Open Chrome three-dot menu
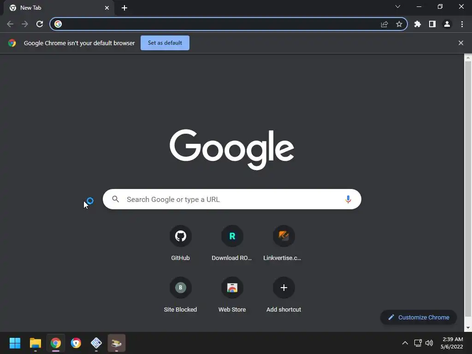The image size is (472, 354). (x=462, y=24)
